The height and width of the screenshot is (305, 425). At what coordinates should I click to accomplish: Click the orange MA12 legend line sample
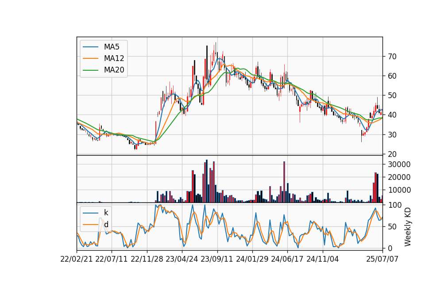90,58
